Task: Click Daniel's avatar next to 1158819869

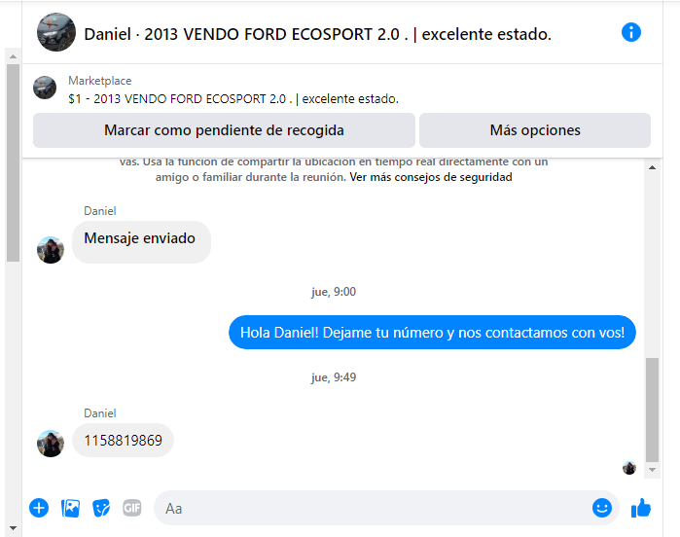Action: [51, 444]
